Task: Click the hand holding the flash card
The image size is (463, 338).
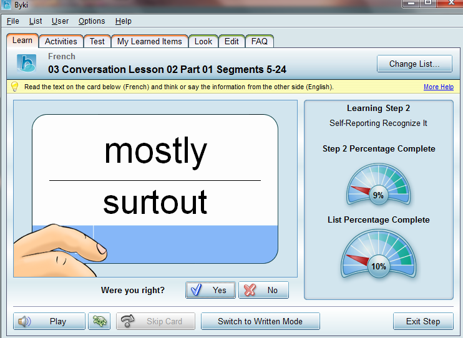Action: (x=59, y=251)
